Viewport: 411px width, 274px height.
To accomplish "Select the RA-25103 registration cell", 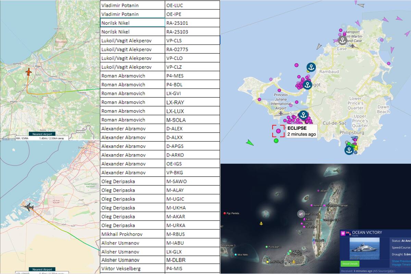I will [x=192, y=32].
